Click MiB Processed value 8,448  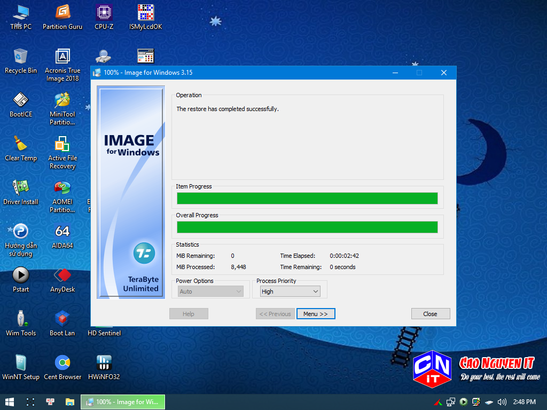pos(238,267)
